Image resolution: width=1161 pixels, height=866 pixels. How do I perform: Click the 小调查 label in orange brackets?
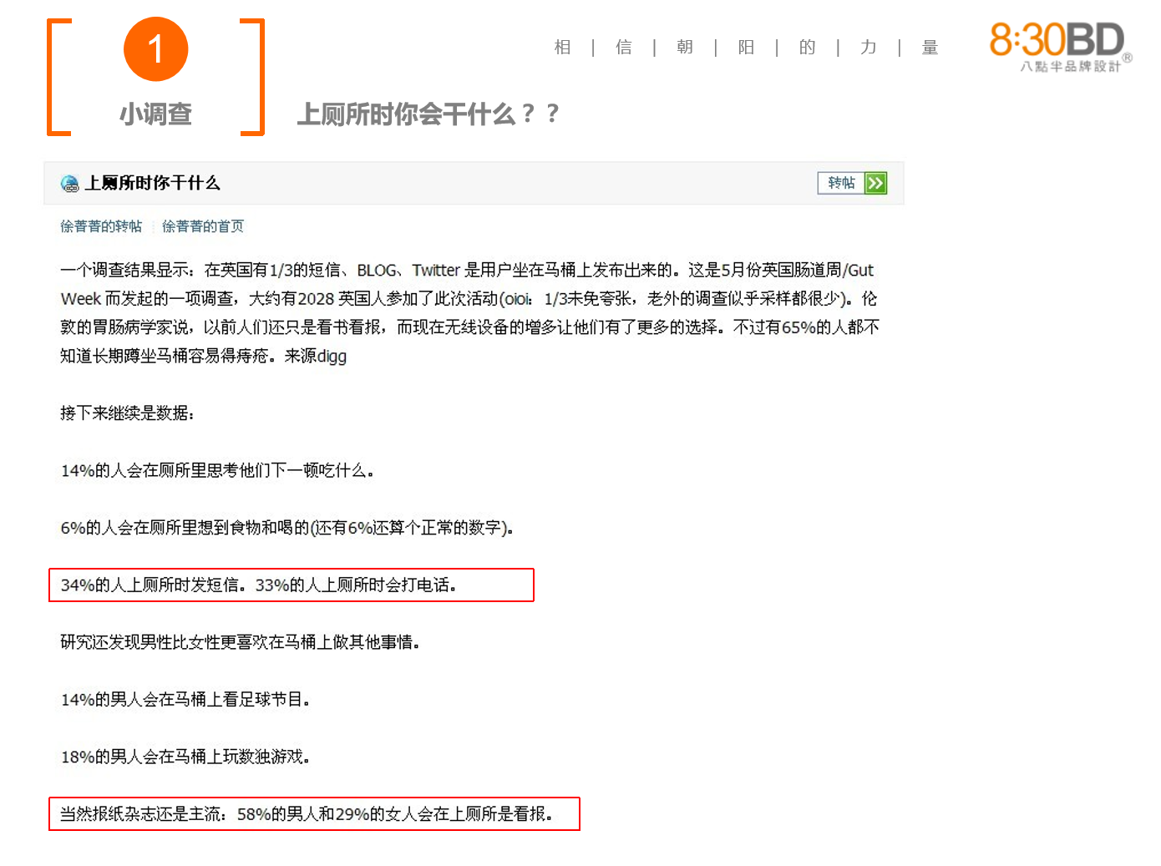pyautogui.click(x=155, y=114)
